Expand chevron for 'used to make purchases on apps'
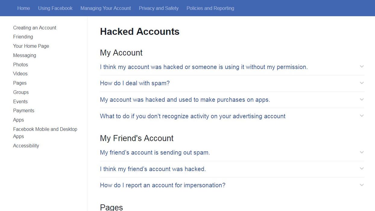 pos(362,99)
